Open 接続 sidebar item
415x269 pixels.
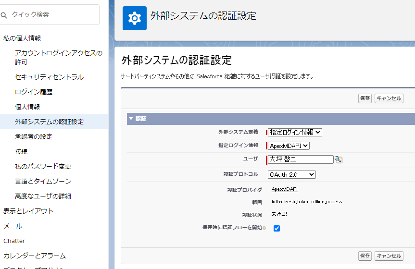pyautogui.click(x=21, y=152)
